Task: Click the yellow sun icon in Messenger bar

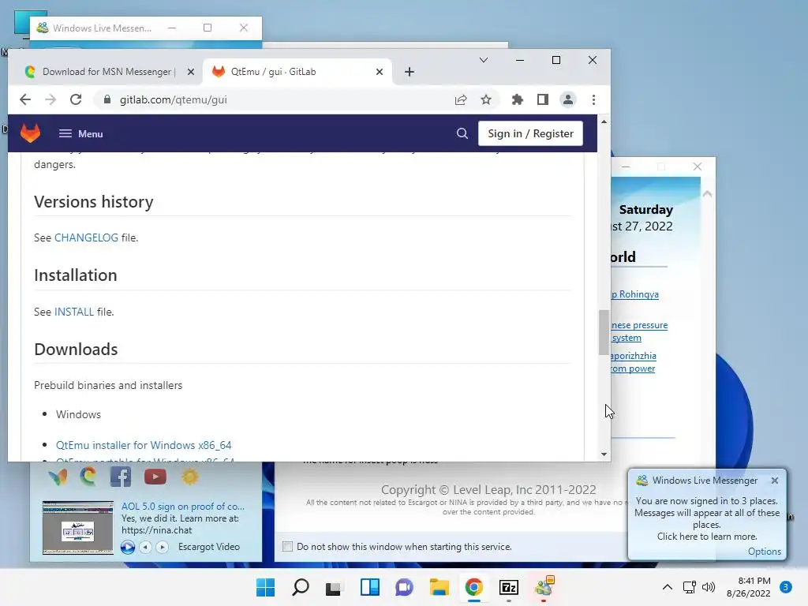Action: (x=189, y=477)
